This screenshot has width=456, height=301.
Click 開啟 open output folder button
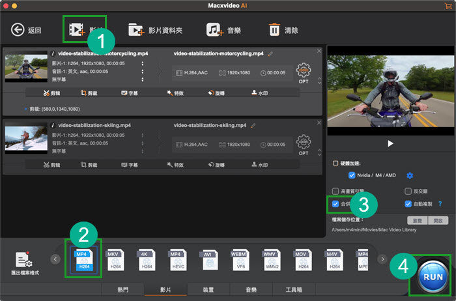click(x=438, y=221)
